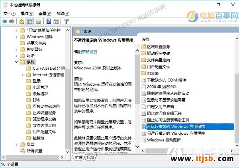Open the 查看(V) menu

[x=45, y=13]
